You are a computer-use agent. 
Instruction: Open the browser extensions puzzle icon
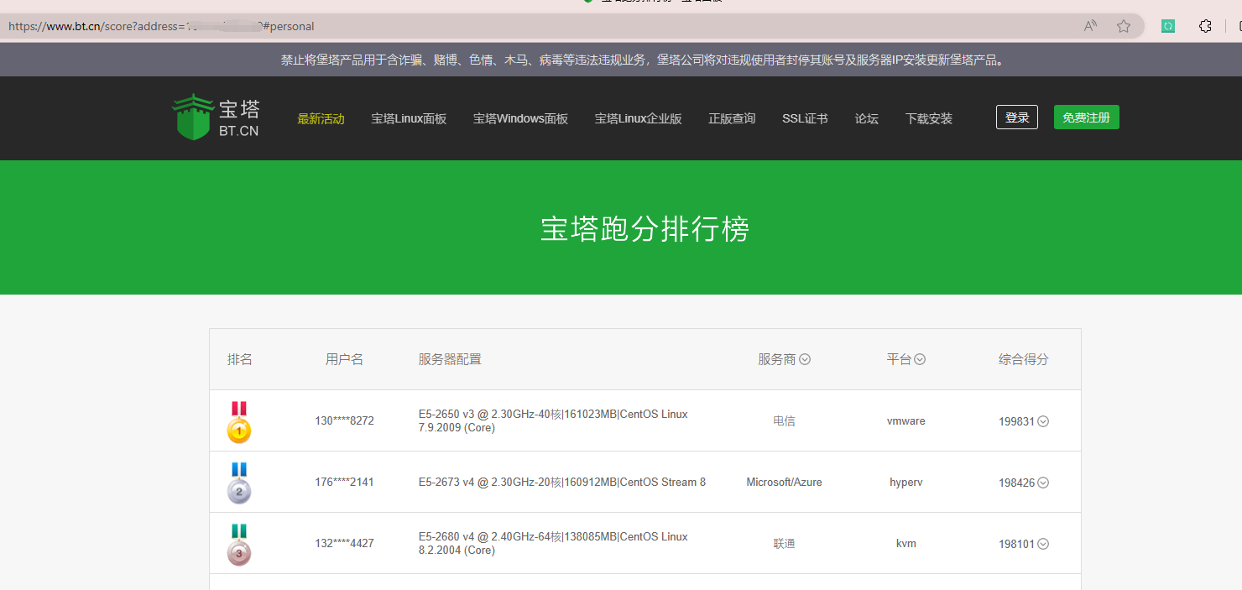coord(1205,26)
